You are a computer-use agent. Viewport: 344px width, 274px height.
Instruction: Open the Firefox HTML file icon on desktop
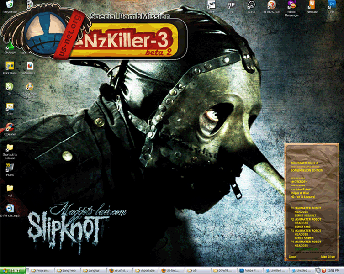pos(30,68)
